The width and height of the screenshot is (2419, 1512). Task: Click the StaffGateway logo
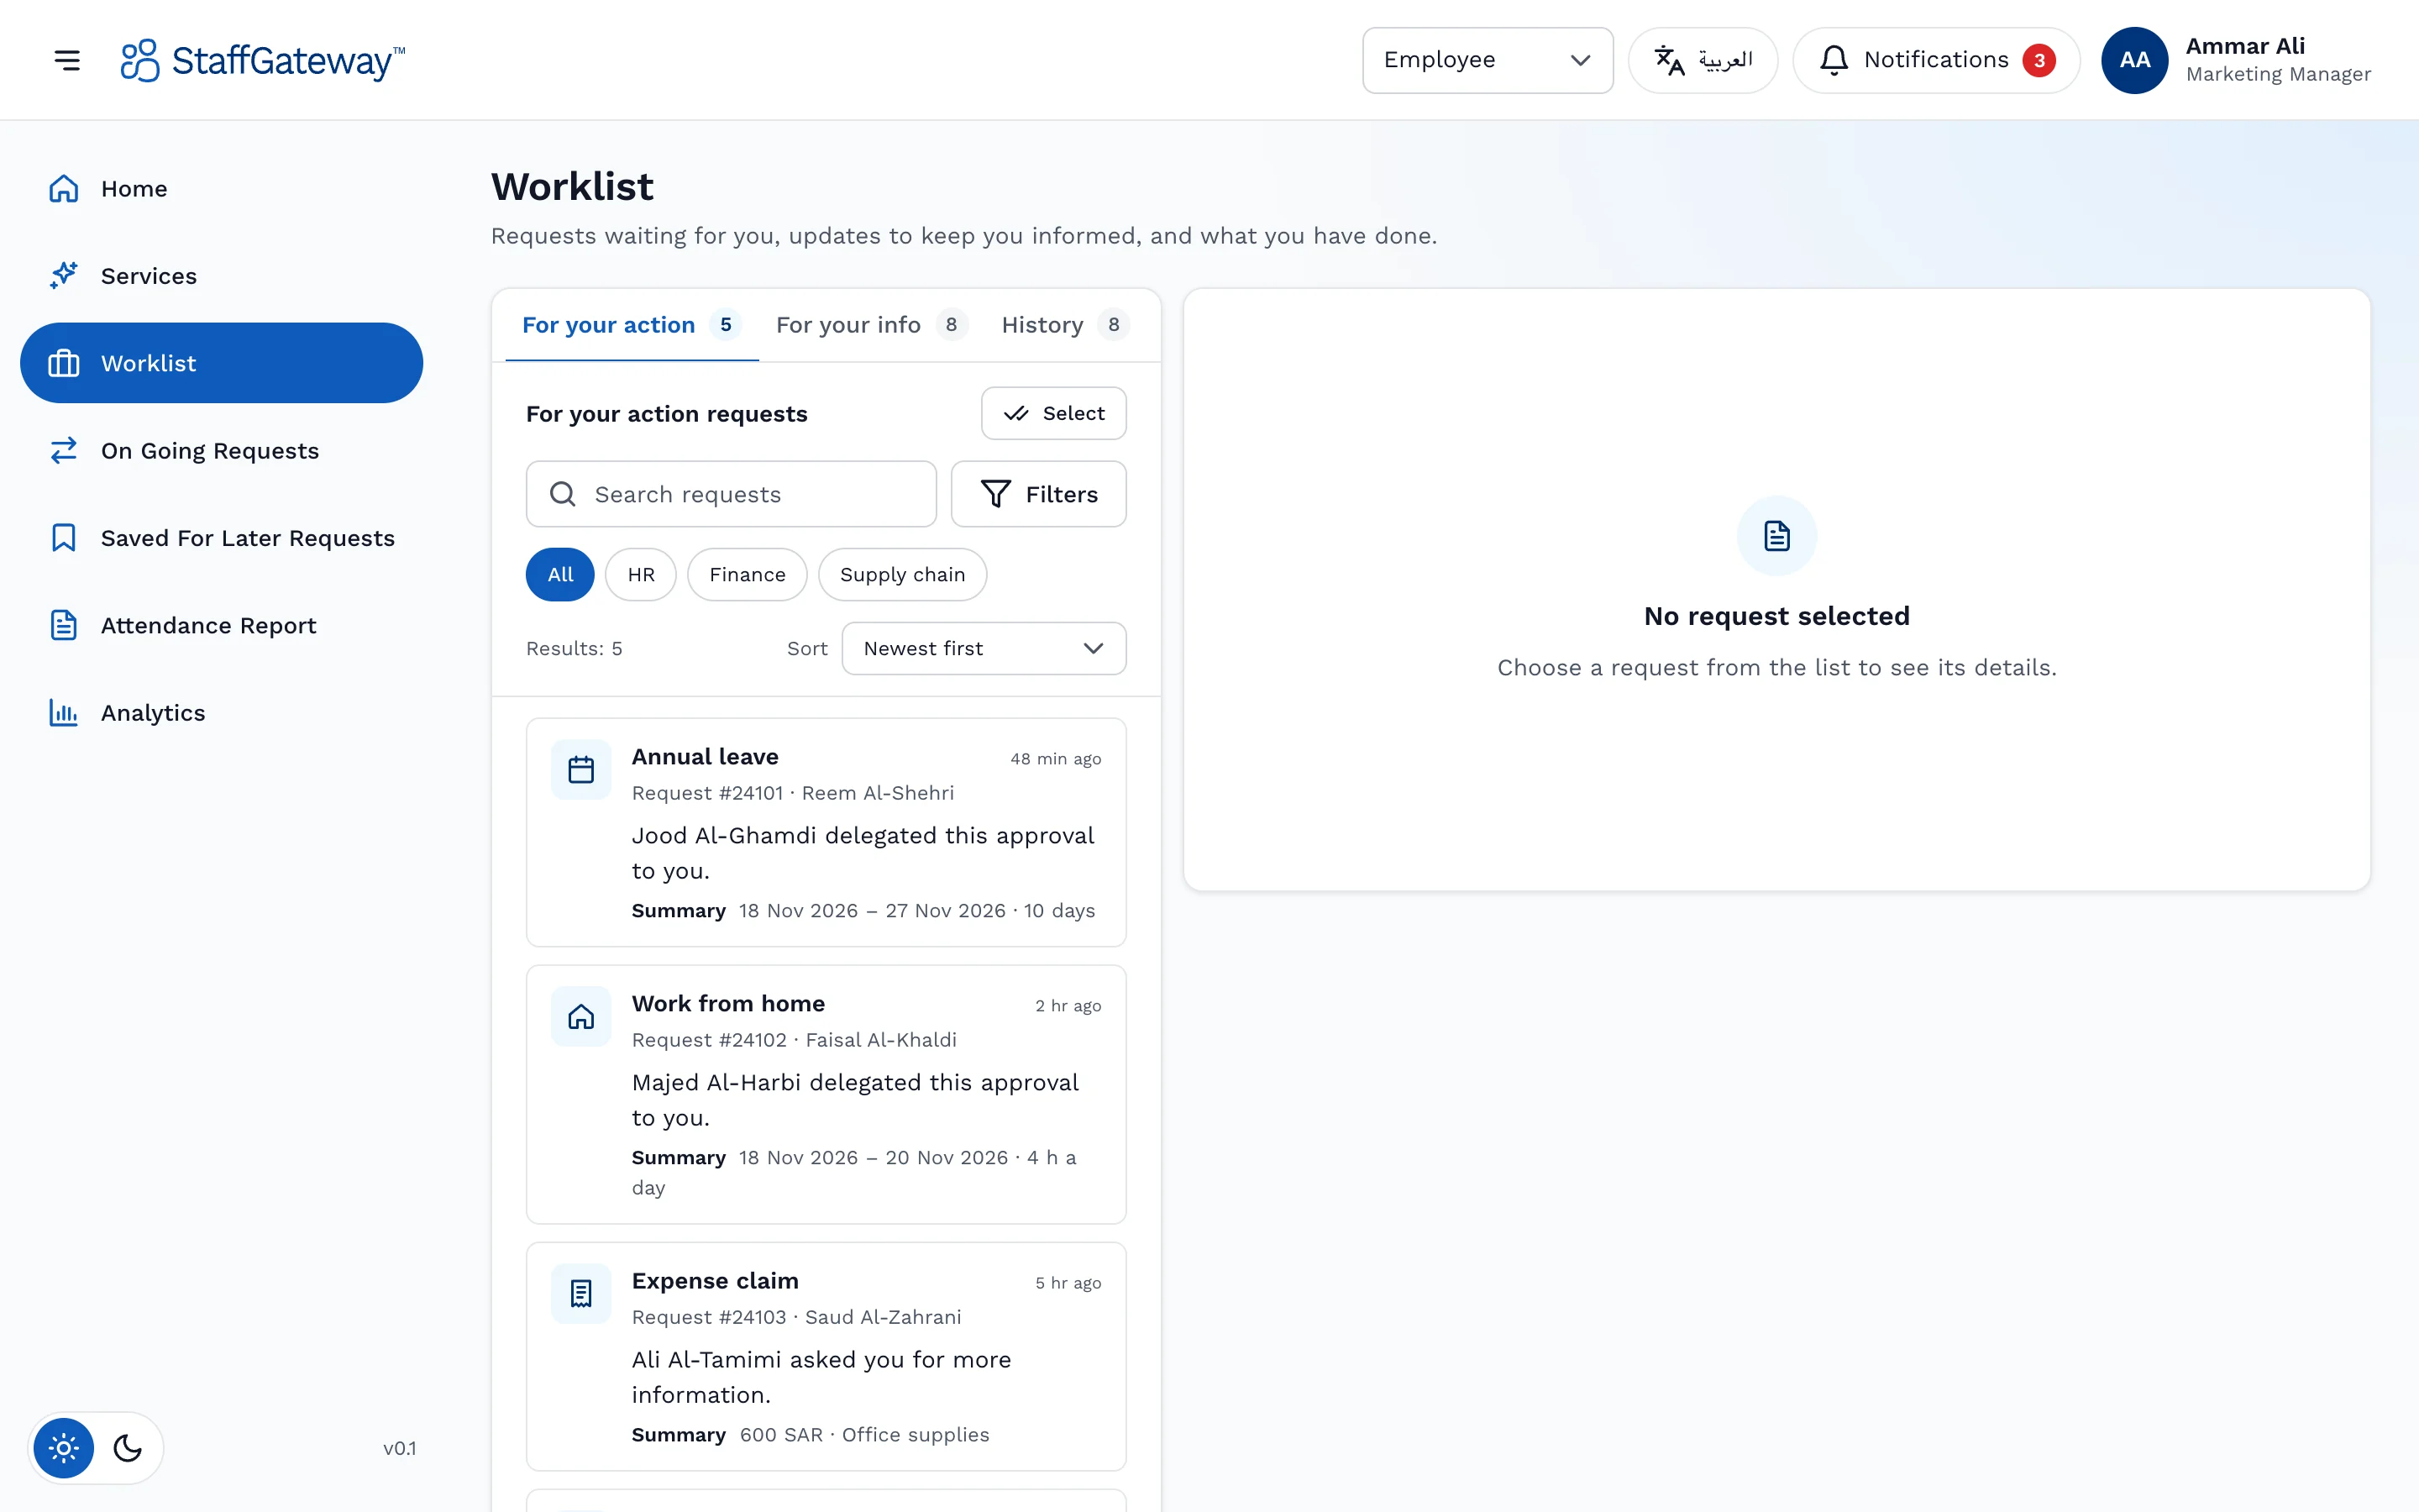(263, 60)
